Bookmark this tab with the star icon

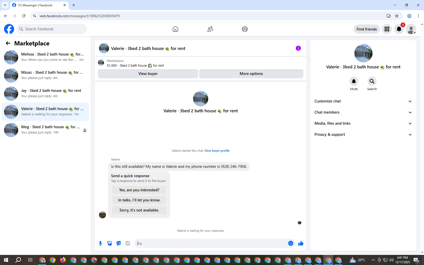(x=397, y=16)
